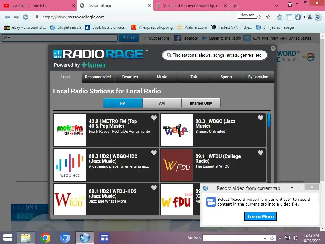Screen dimensions: 325x244
Task: Open the Slimjet homepage bookmark
Action: click(275, 27)
